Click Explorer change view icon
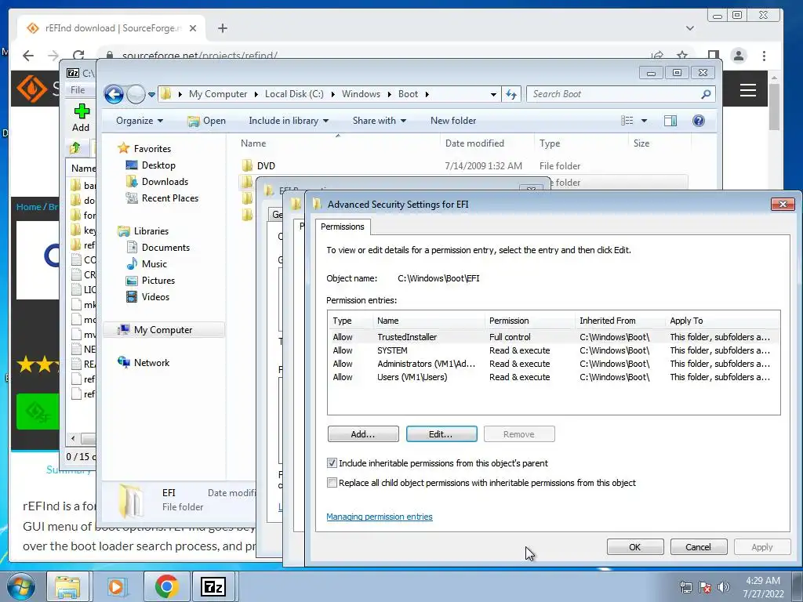Image resolution: width=803 pixels, height=602 pixels. coord(627,121)
